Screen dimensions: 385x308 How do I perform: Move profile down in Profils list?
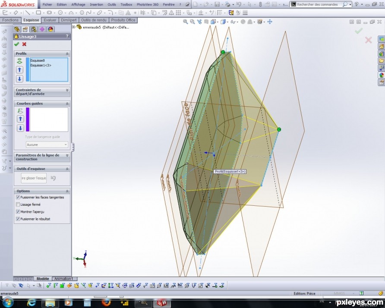19,79
